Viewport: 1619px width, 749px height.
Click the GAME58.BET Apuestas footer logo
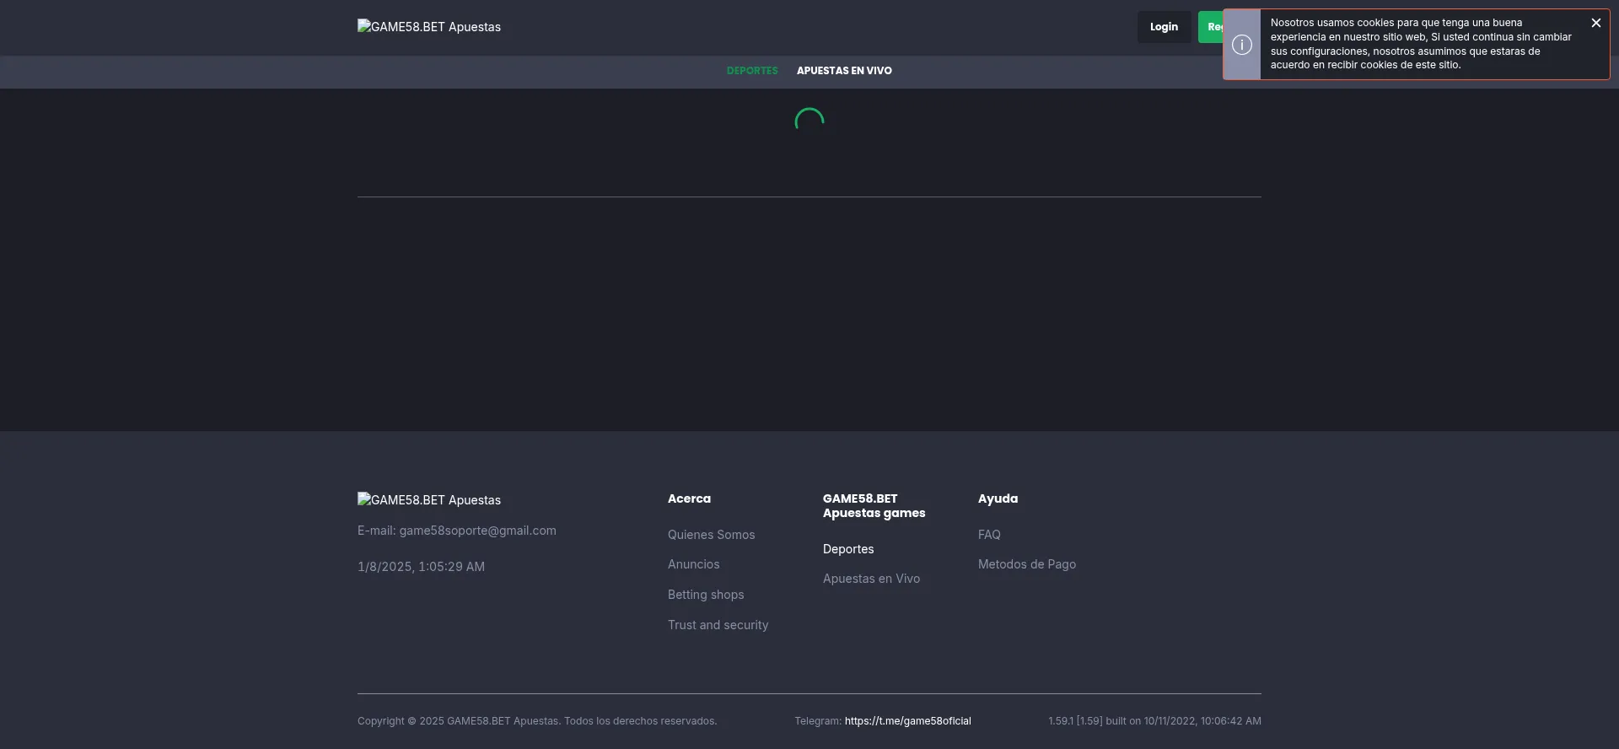[429, 500]
